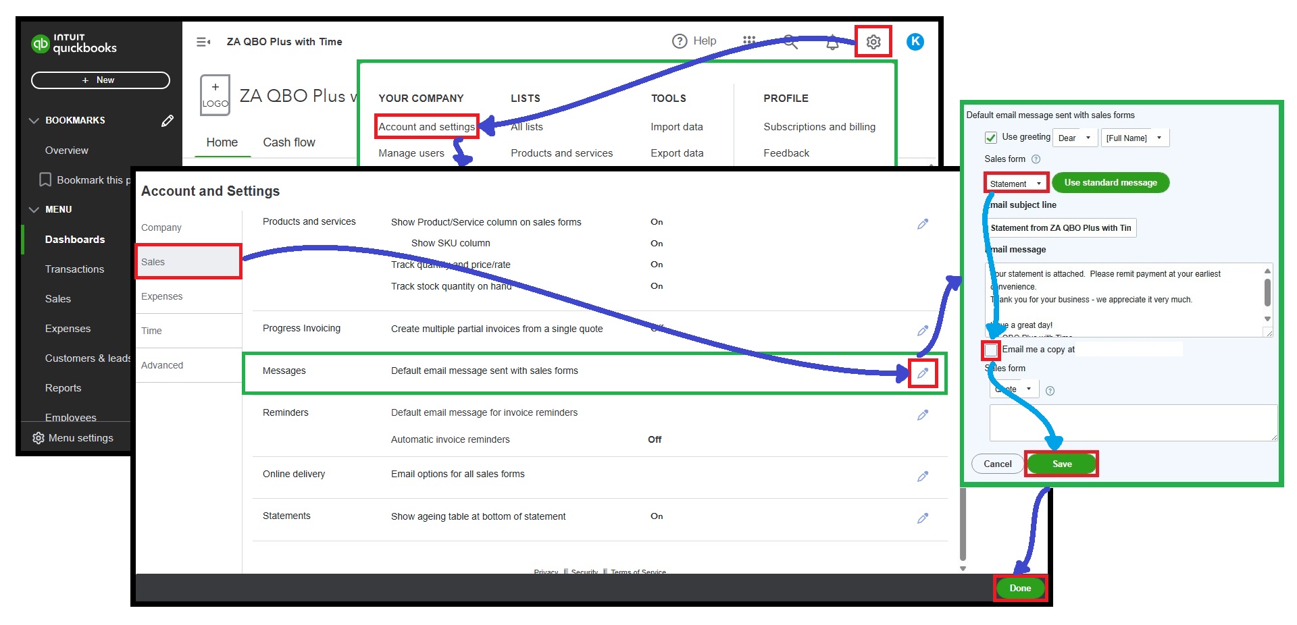Open the K profile avatar
The image size is (1297, 625).
(x=915, y=42)
